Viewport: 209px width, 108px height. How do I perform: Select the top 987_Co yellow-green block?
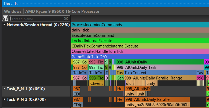(x=80, y=62)
